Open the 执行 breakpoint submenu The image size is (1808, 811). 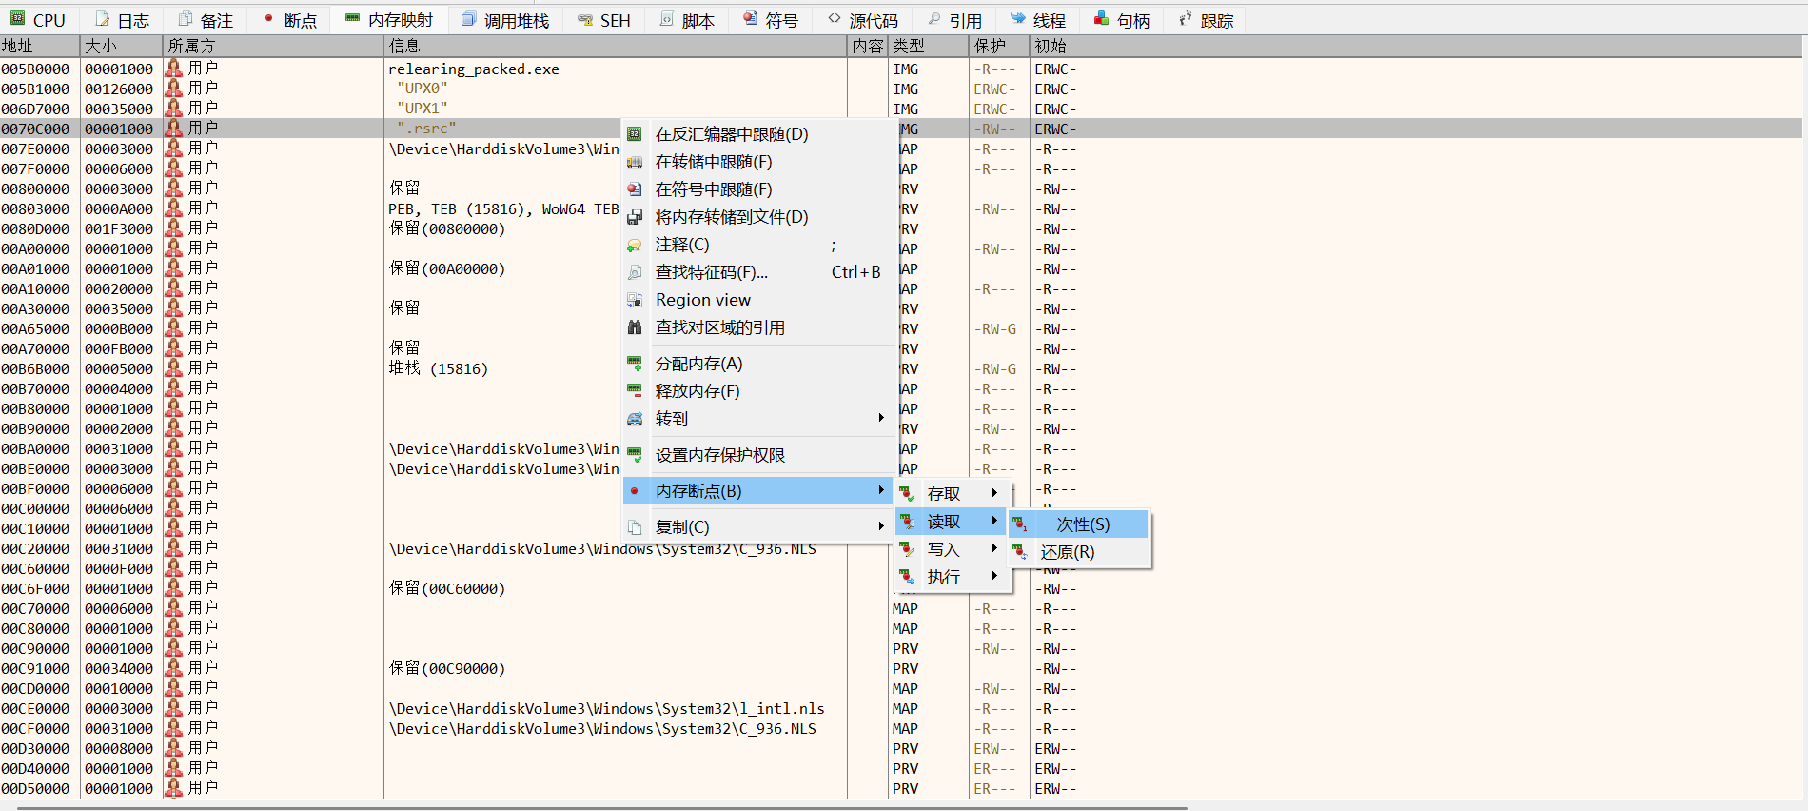pos(994,577)
